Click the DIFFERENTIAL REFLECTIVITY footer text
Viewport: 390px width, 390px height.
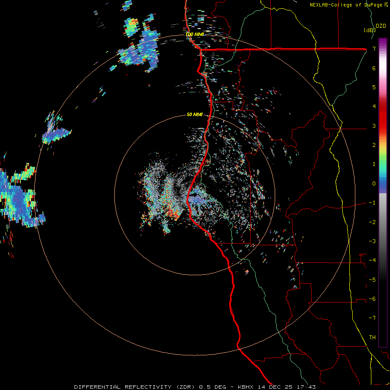click(123, 387)
